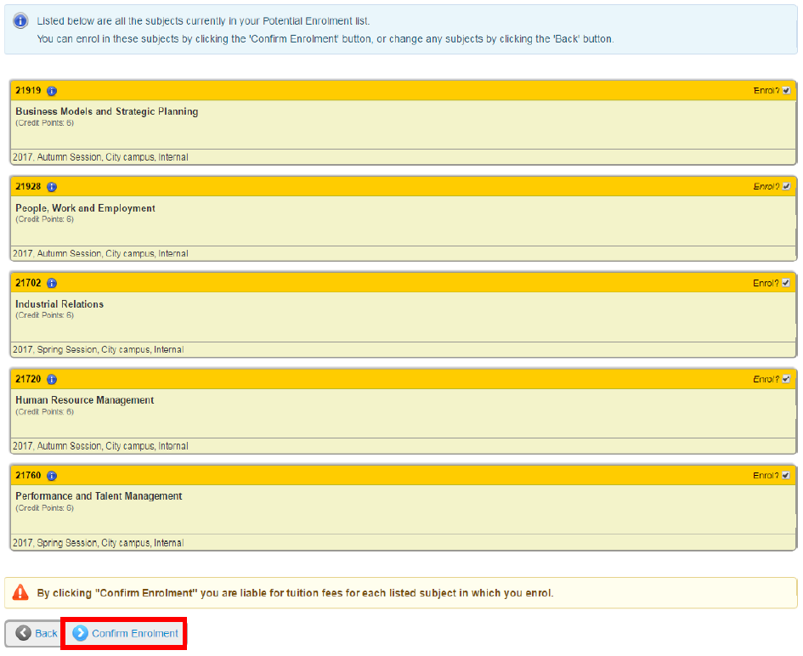Image resolution: width=803 pixels, height=656 pixels.
Task: Open info icon for subject 21928
Action: tap(52, 187)
